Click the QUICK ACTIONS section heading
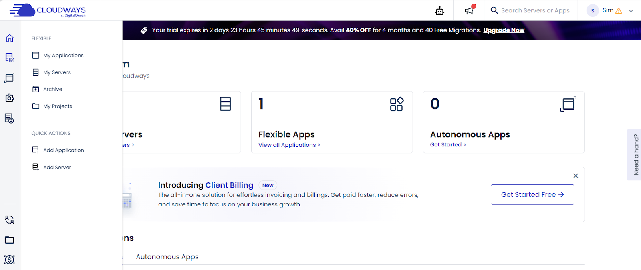The width and height of the screenshot is (641, 270). [x=51, y=133]
